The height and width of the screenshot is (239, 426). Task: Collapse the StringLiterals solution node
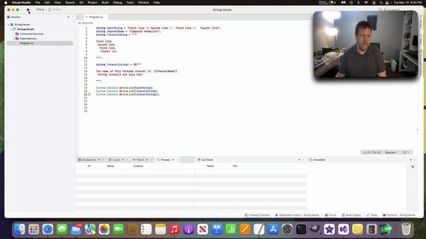pos(9,25)
